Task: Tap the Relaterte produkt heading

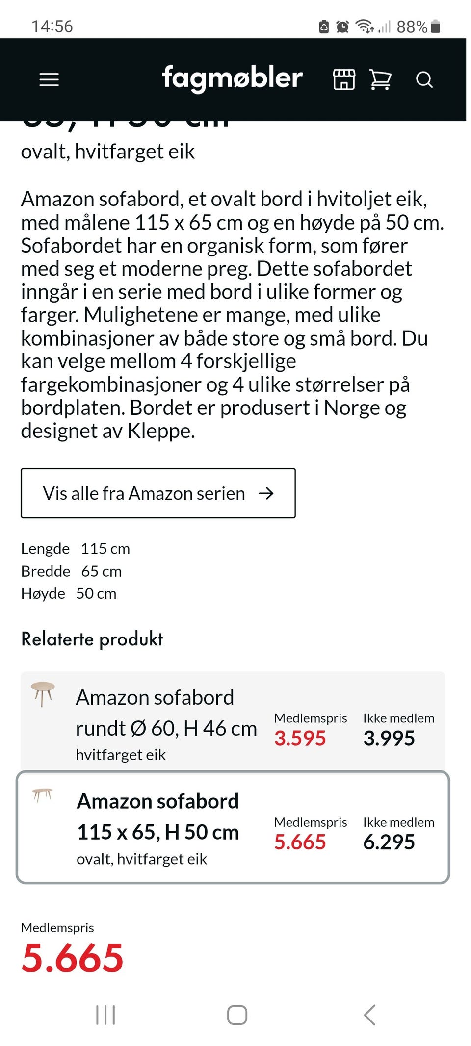Action: click(92, 639)
